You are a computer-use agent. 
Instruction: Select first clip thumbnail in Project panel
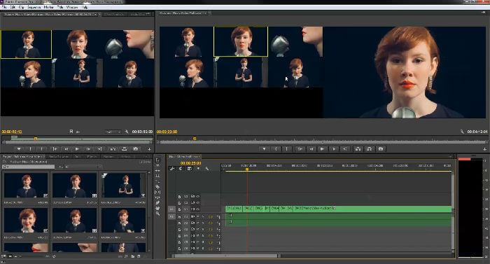click(x=27, y=186)
